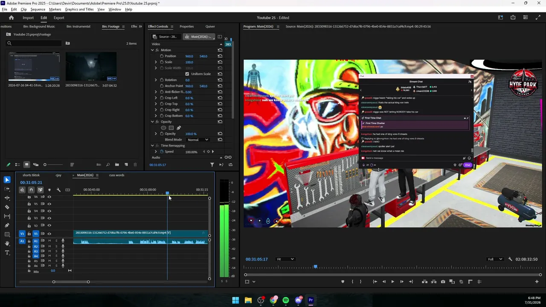
Task: Switch to the Properties tab
Action: click(187, 26)
